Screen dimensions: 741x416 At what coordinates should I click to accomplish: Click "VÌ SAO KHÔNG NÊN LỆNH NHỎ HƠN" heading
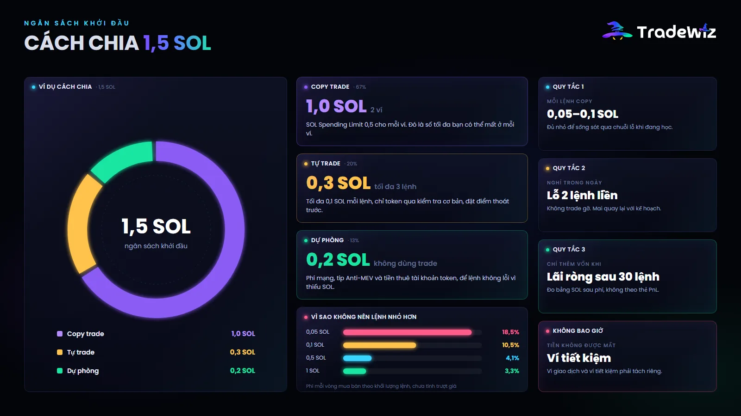pos(364,317)
